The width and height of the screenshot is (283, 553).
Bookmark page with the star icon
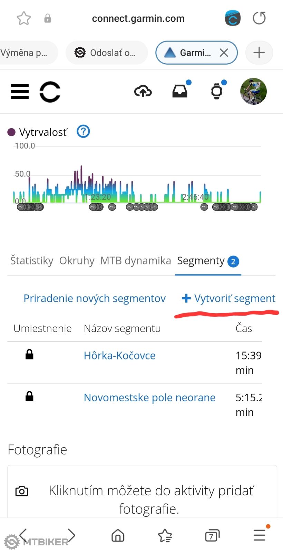24,18
